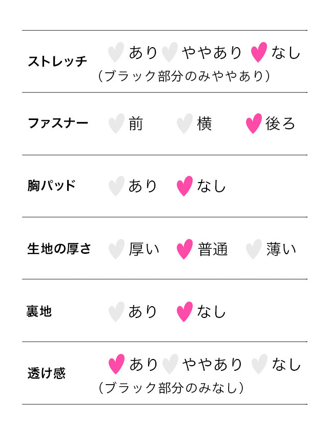Screen dimensions: 328x438
Task: Click the gray heart for 透け感 ややあり
Action: point(170,364)
